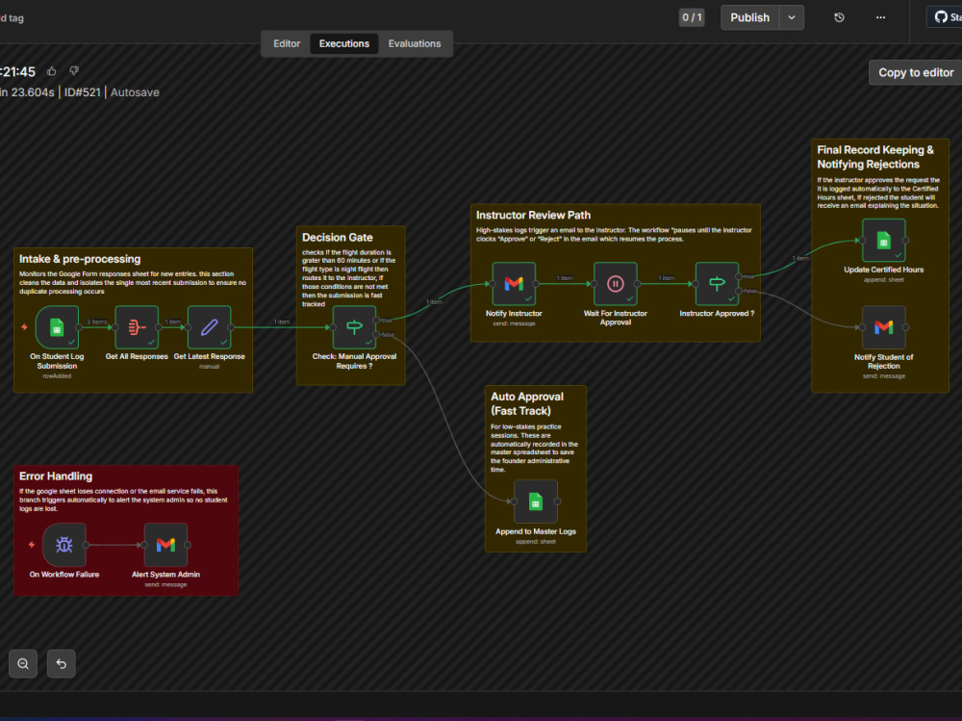Click the thumbs up execution rating icon
The image size is (962, 721).
(x=52, y=71)
